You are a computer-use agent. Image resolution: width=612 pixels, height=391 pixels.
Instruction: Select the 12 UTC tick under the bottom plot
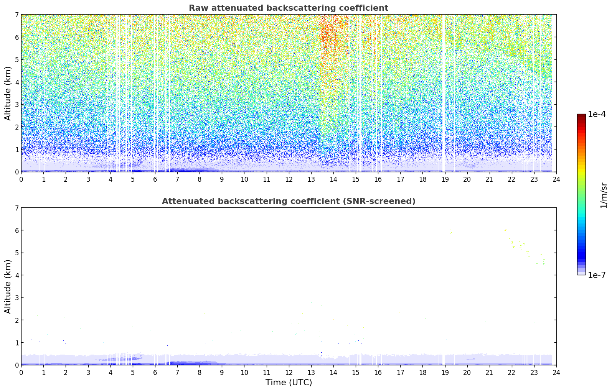(289, 373)
